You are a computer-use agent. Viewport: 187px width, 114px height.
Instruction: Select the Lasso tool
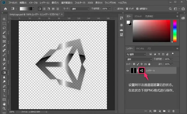(x=4, y=28)
